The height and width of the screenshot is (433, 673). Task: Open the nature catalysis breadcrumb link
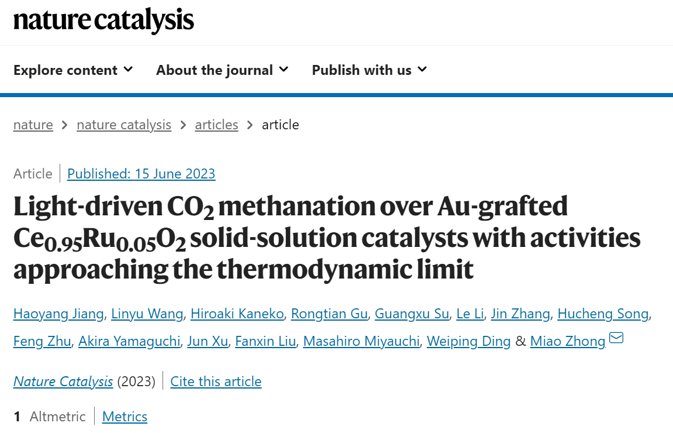point(124,125)
